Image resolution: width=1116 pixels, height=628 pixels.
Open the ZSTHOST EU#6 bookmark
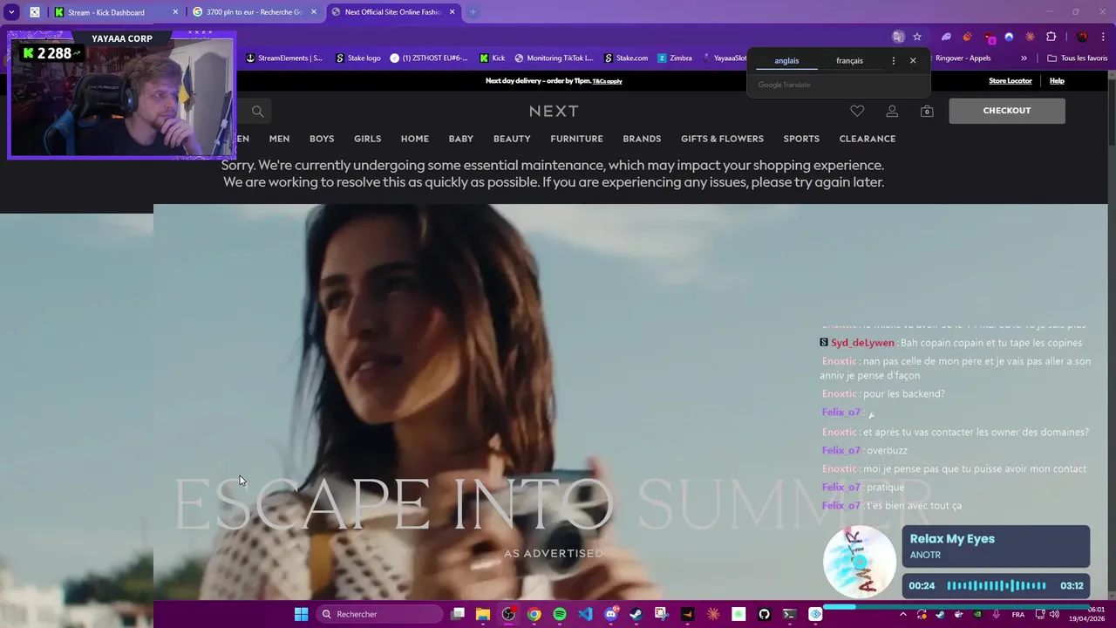click(431, 58)
